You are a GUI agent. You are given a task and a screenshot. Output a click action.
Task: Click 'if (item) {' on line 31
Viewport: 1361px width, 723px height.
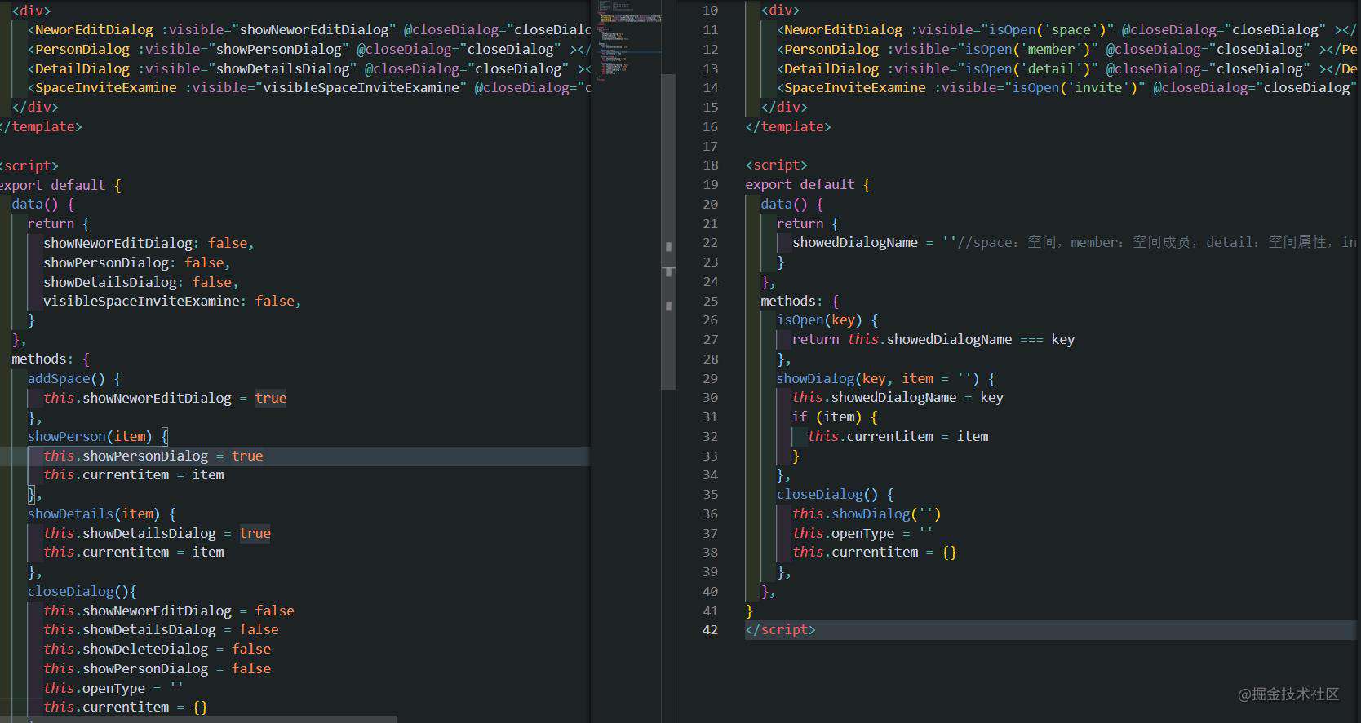pos(835,417)
